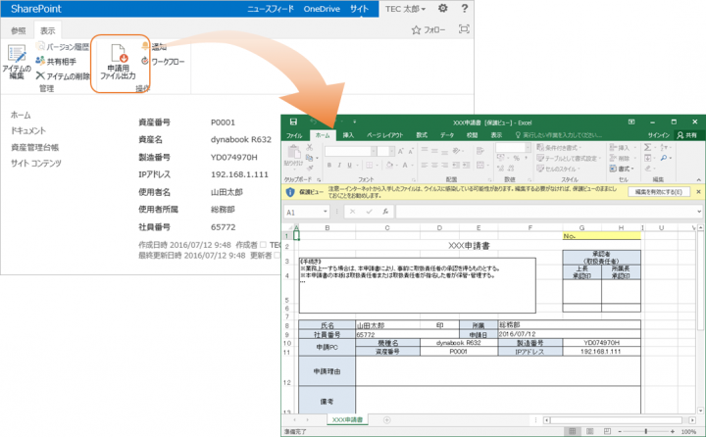Click the Insert Function fx icon
The height and width of the screenshot is (437, 706).
[385, 212]
